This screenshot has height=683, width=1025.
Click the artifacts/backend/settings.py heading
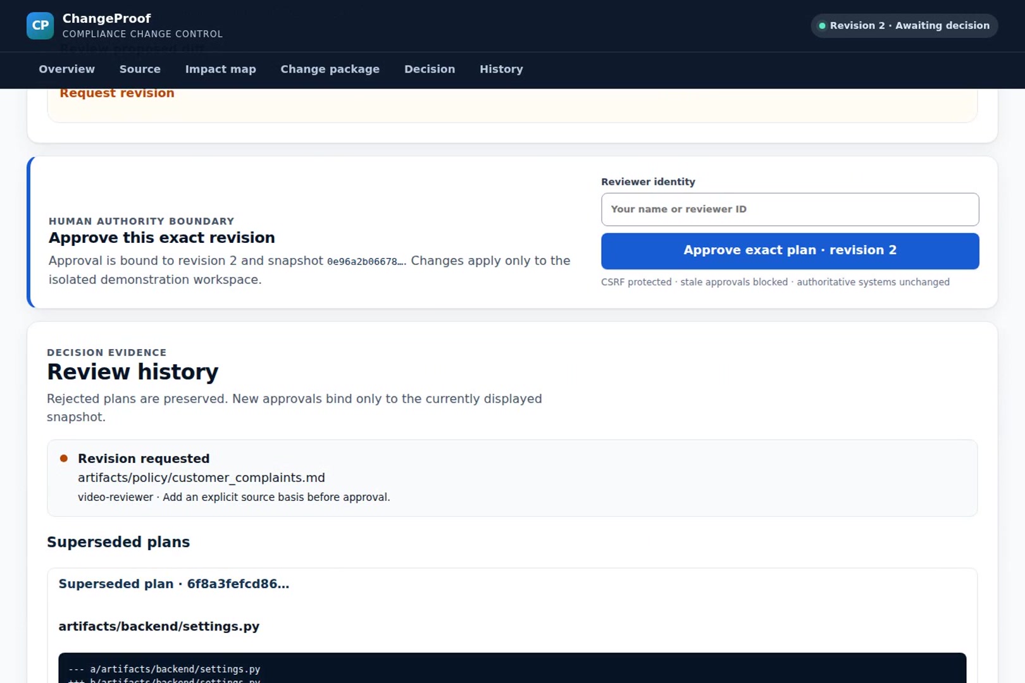(159, 626)
